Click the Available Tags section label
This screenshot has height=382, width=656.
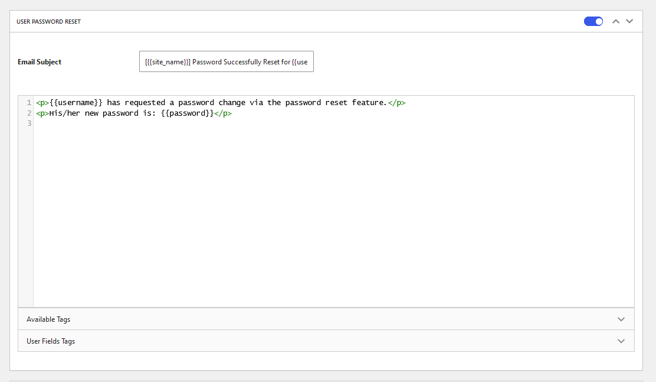pyautogui.click(x=48, y=319)
